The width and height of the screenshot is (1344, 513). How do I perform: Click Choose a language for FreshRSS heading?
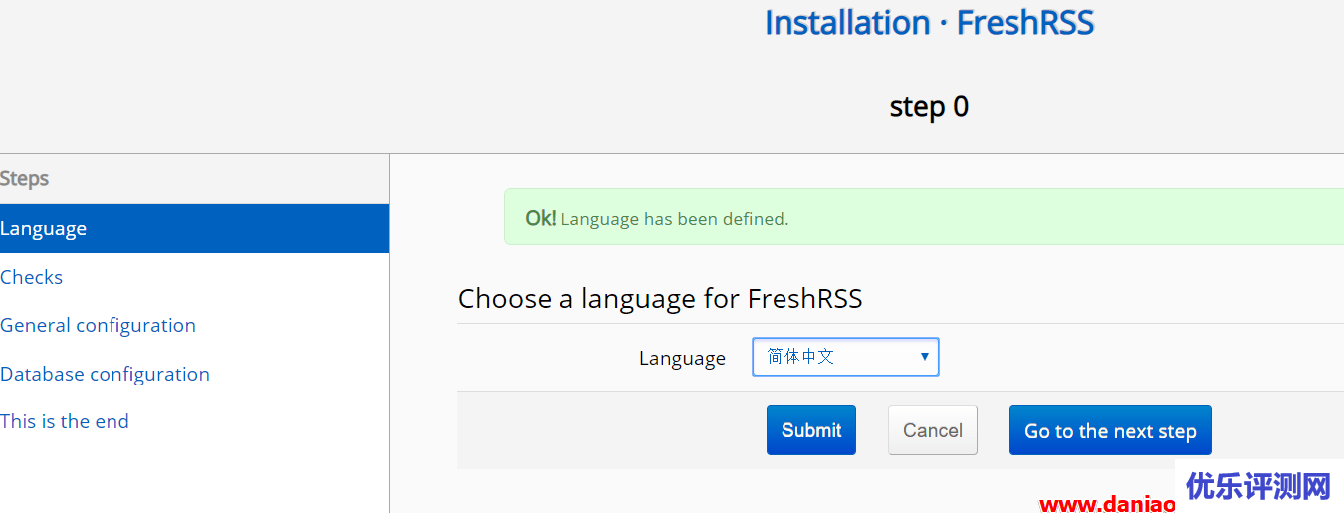(660, 299)
